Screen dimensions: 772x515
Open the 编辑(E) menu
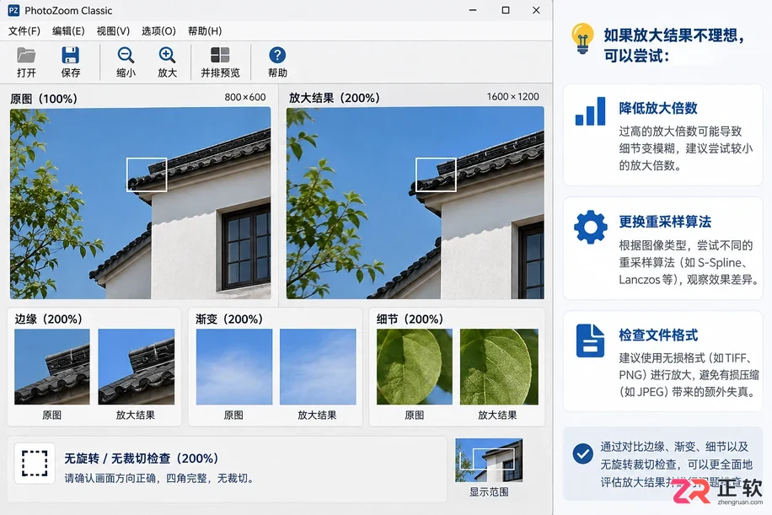pos(68,31)
